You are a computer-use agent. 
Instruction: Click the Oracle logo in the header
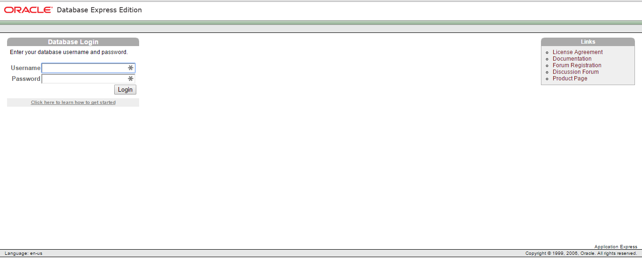28,10
